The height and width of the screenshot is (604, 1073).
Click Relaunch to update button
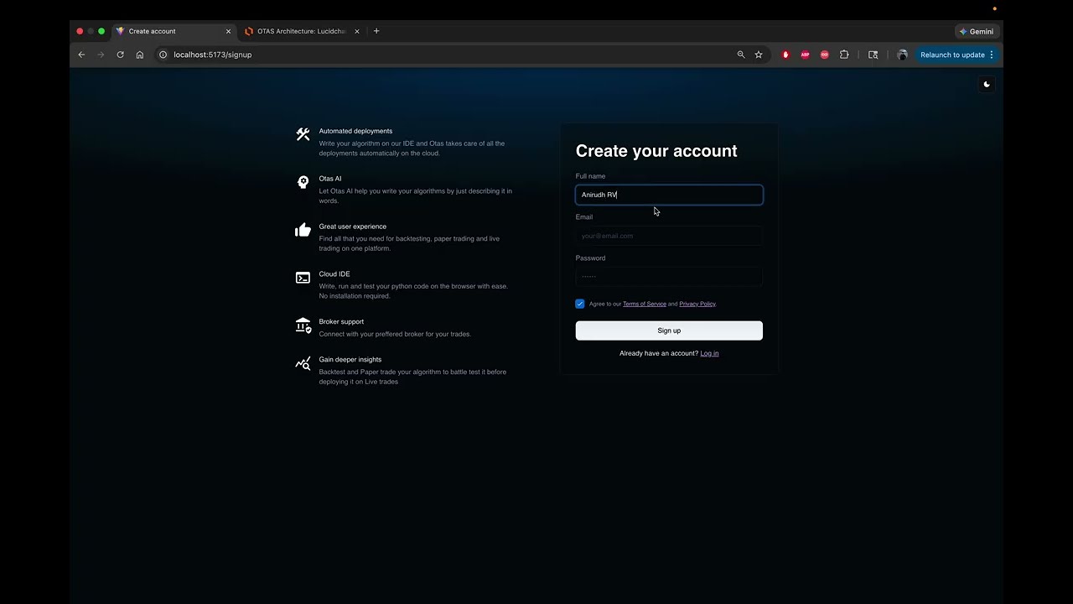952,55
